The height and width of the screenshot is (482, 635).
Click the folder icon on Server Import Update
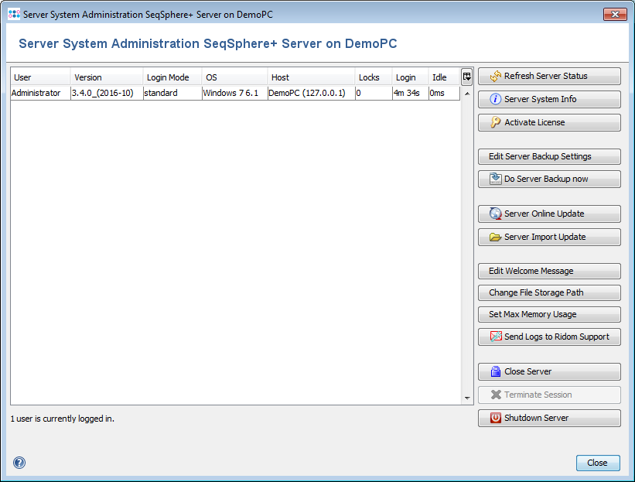495,237
